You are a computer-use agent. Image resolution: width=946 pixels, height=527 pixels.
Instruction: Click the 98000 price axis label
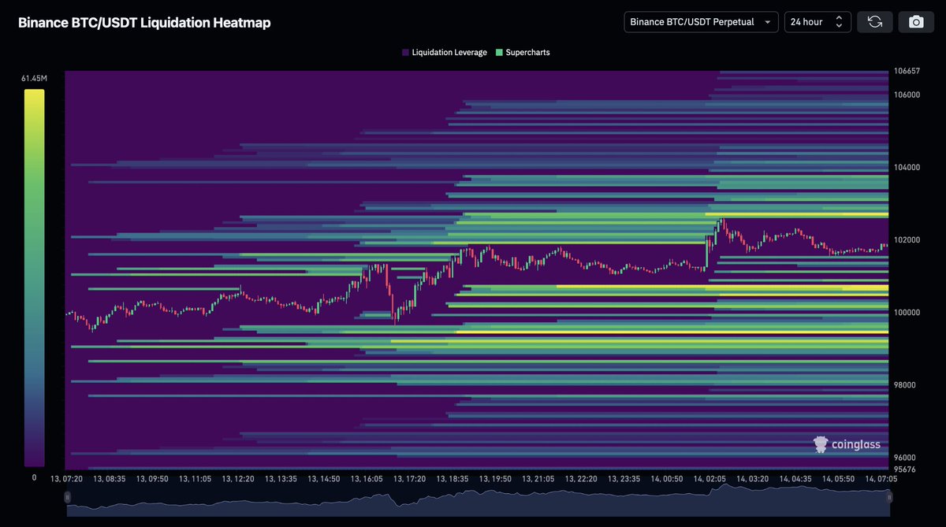905,384
